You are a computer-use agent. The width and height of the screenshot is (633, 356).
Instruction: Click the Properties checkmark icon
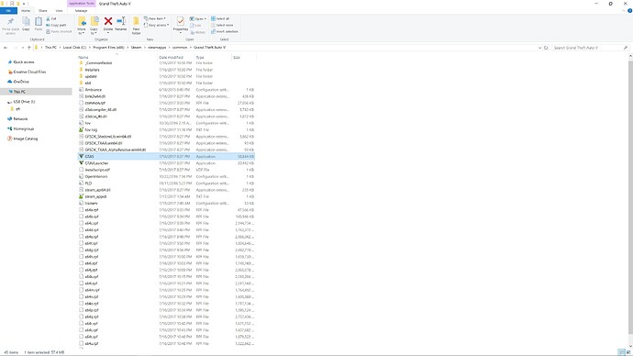pos(180,21)
